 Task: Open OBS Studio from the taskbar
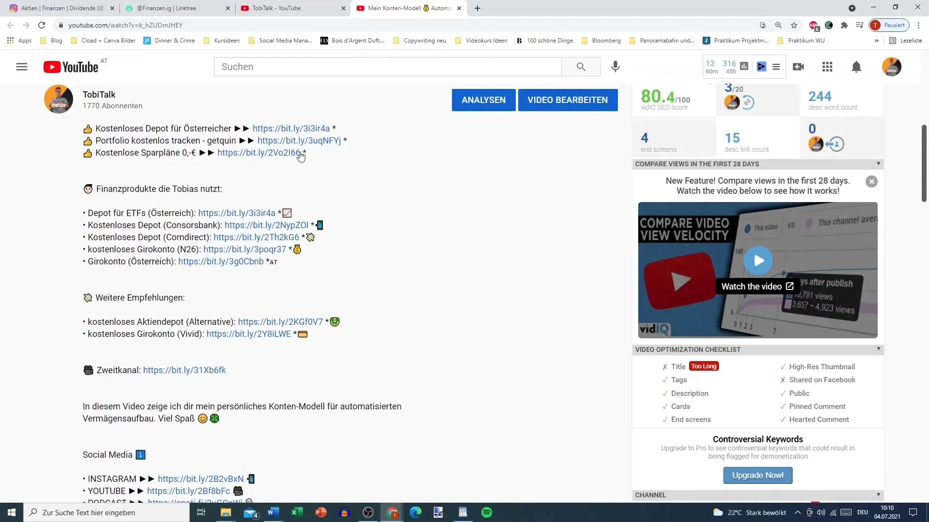pos(368,512)
